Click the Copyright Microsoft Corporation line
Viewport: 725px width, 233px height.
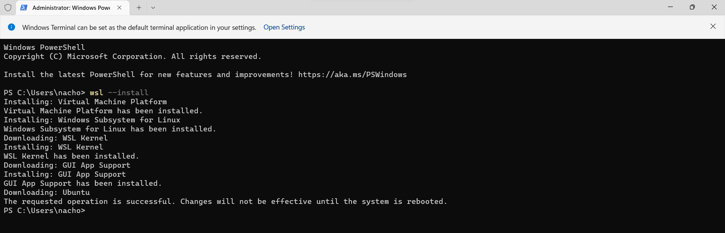point(133,56)
